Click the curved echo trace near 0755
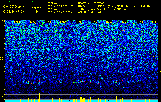Screen dimensions: 161x102 [x=82, y=82]
